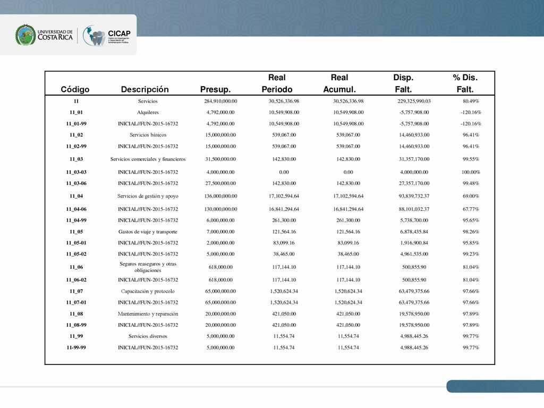Click the 1,916,900.84 available balance

pos(414,243)
